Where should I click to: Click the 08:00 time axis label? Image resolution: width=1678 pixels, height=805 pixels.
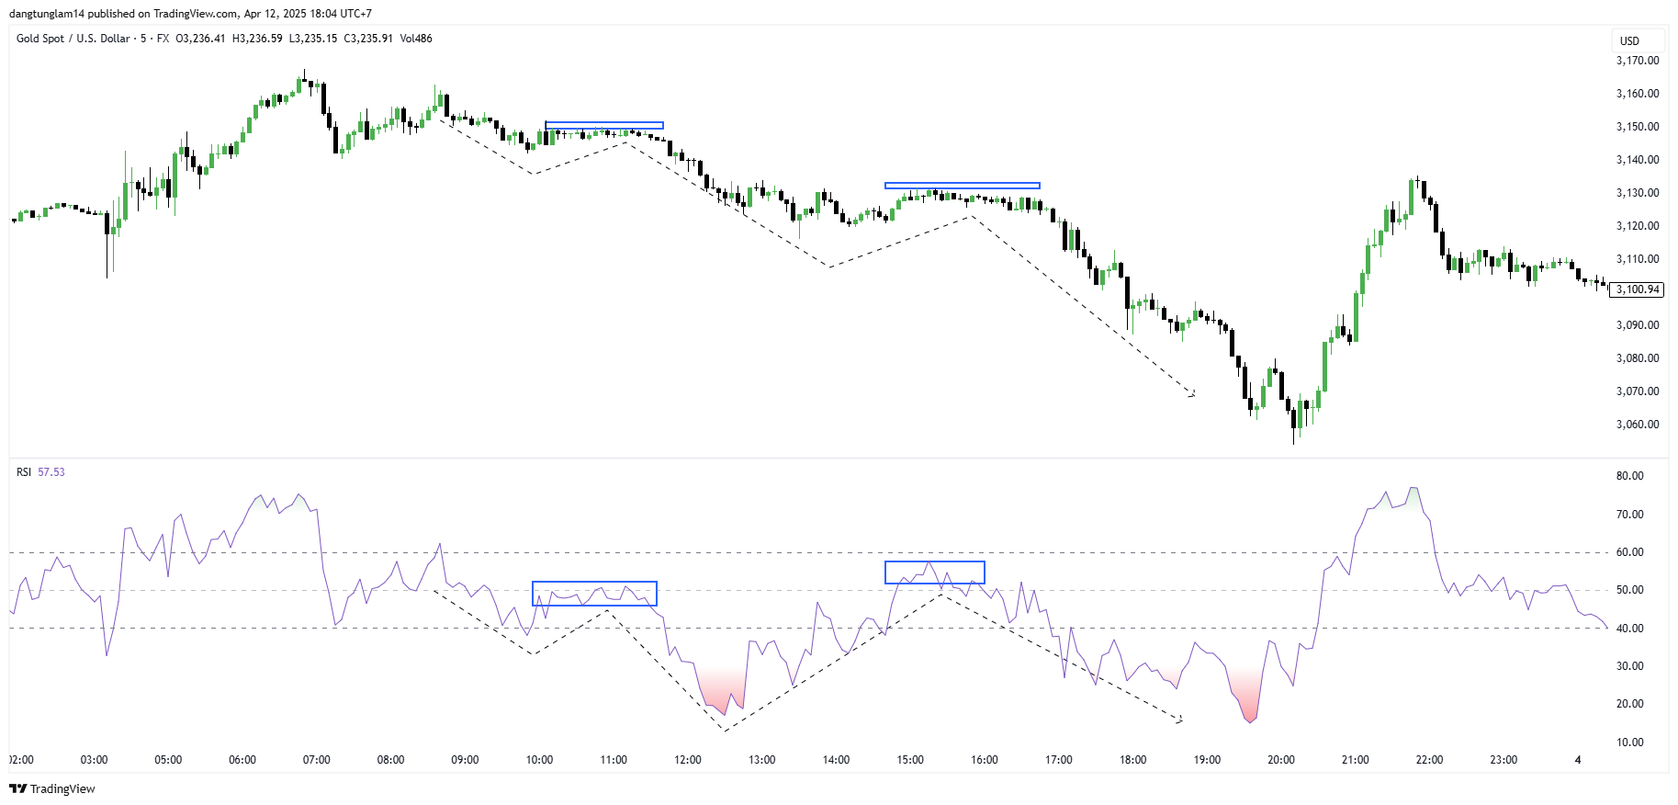pos(391,760)
